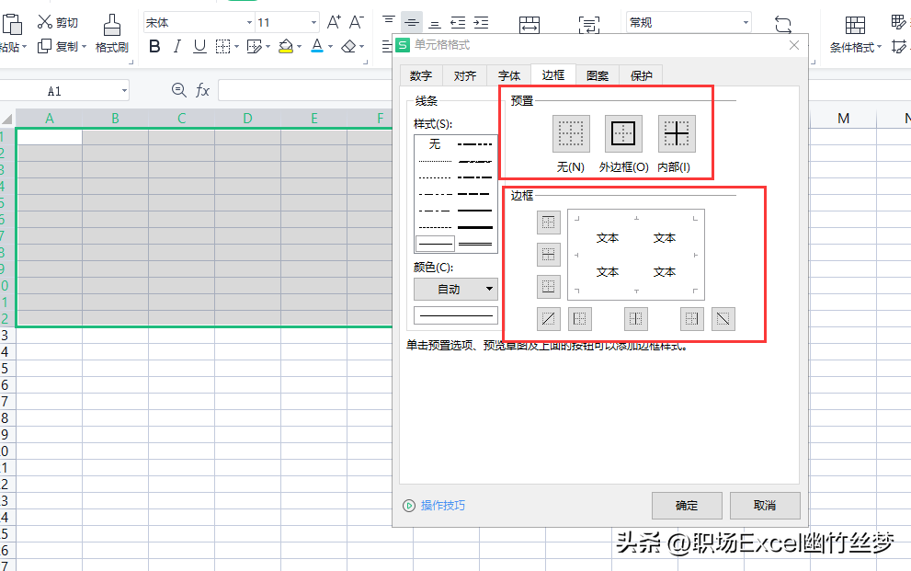Image resolution: width=911 pixels, height=571 pixels.
Task: Switch to the 对齐 (Alignment) tab
Action: pos(465,75)
